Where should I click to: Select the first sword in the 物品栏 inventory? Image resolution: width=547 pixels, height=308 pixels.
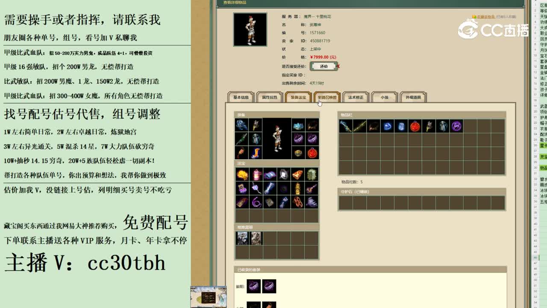346,126
